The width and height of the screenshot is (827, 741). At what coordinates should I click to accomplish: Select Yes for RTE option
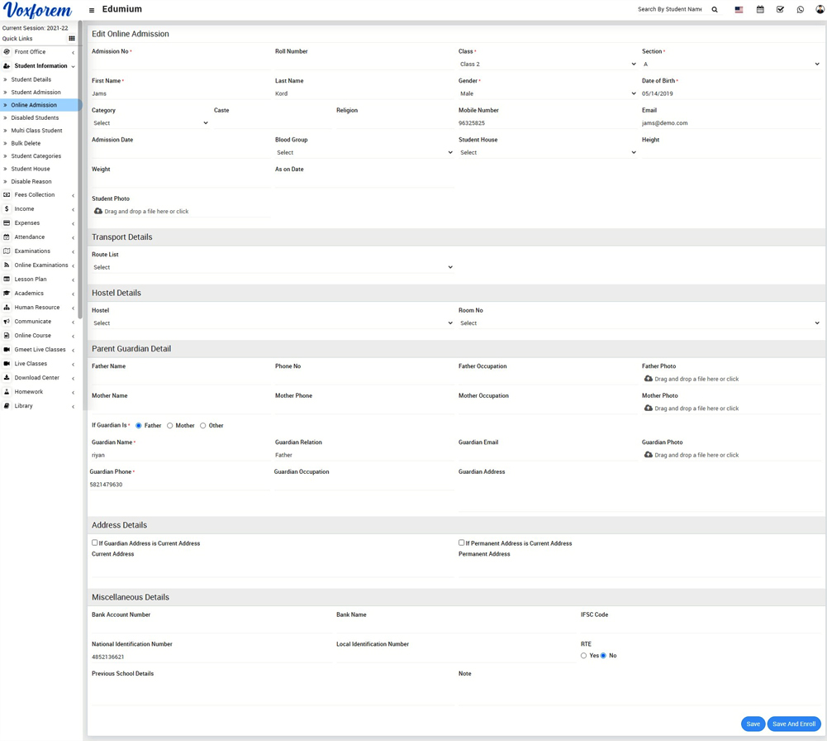coord(583,656)
